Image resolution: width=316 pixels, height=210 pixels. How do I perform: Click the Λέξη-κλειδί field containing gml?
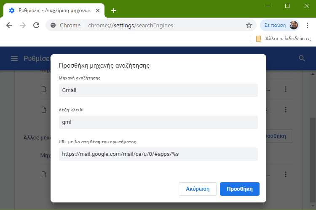click(x=158, y=122)
